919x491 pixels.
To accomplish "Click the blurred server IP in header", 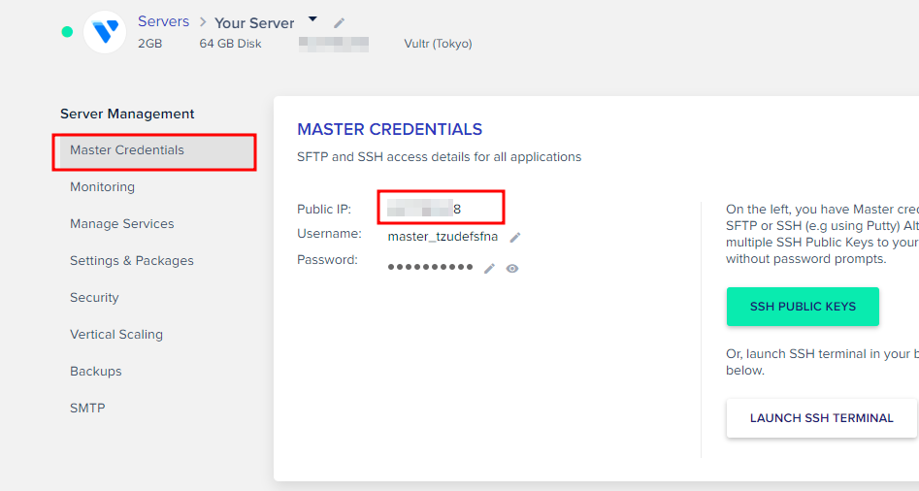I will [x=334, y=44].
